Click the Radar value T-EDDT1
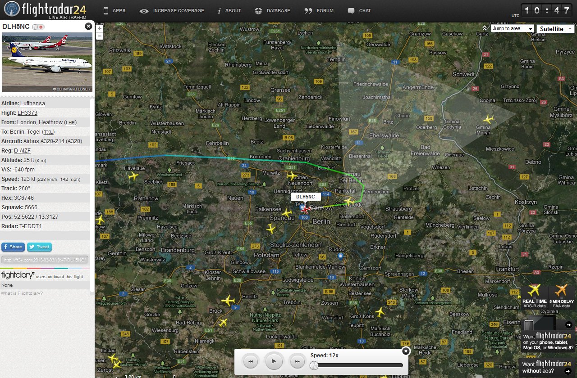 pyautogui.click(x=30, y=226)
